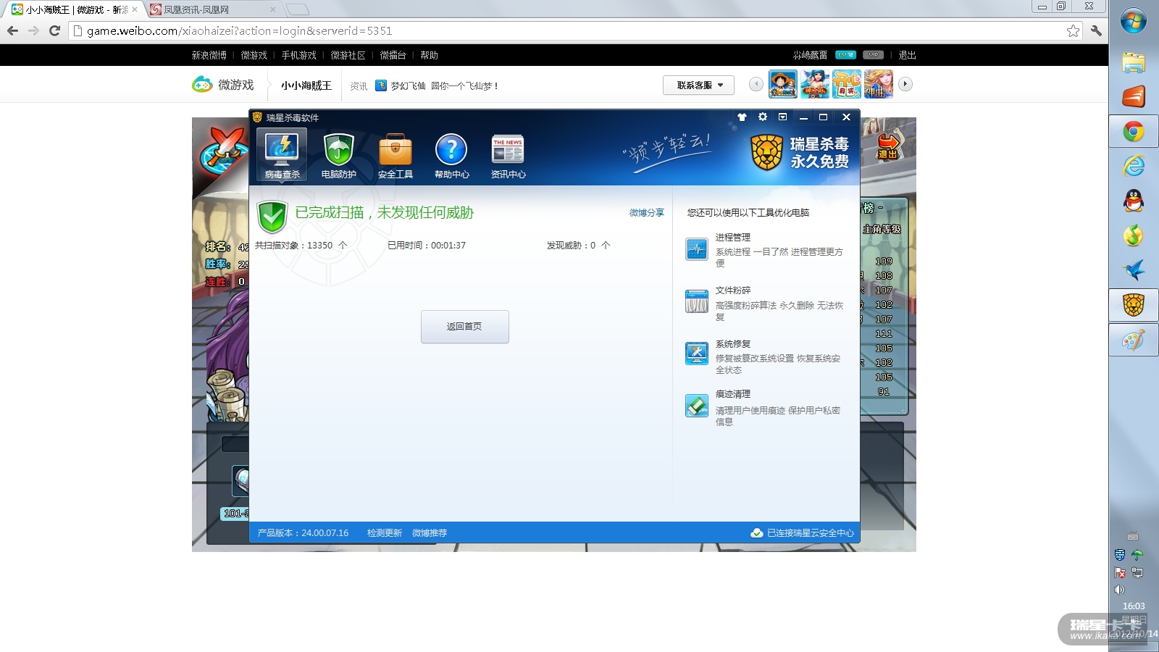Image resolution: width=1159 pixels, height=652 pixels.
Task: Open the One Piece game thumbnail
Action: pyautogui.click(x=783, y=84)
